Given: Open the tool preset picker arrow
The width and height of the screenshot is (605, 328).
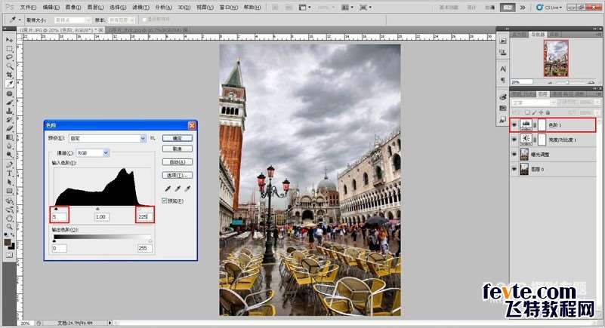Looking at the screenshot, I should pyautogui.click(x=20, y=20).
